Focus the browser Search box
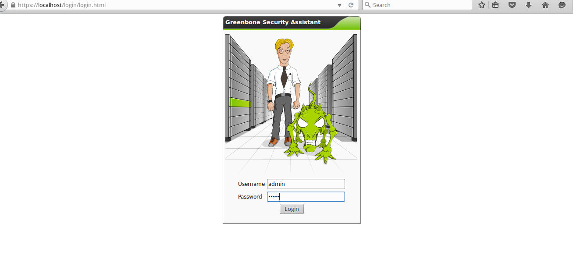Image resolution: width=573 pixels, height=253 pixels. [x=417, y=5]
